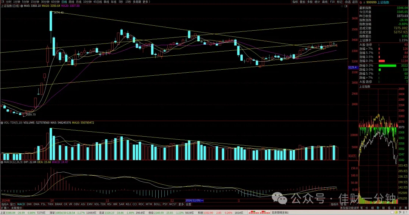Click 指标B button

334,204
